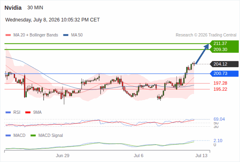This screenshot has height=162, width=240.
Task: Click the Jul 13 date axis label
Action: (x=201, y=156)
